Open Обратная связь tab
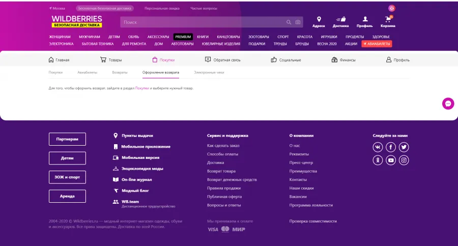 pos(222,60)
